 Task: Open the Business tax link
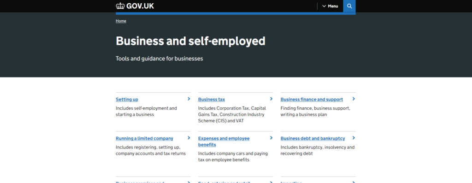(211, 100)
